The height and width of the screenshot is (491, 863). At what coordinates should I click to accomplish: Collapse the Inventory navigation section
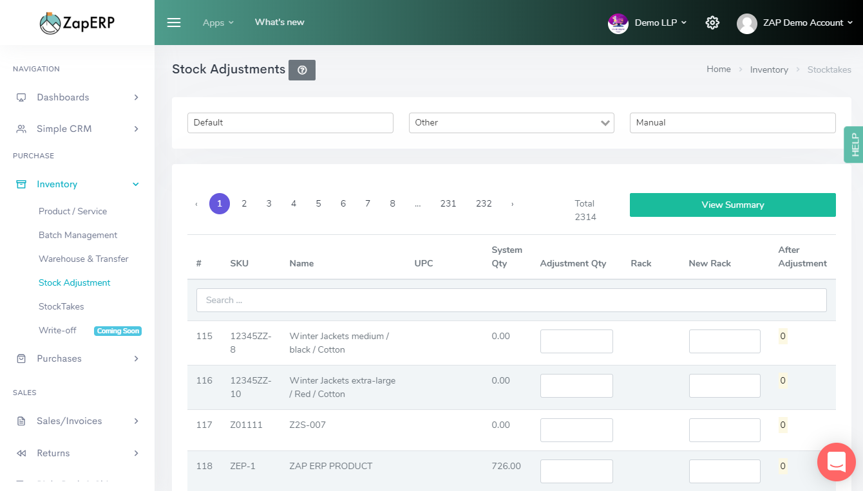tap(136, 184)
